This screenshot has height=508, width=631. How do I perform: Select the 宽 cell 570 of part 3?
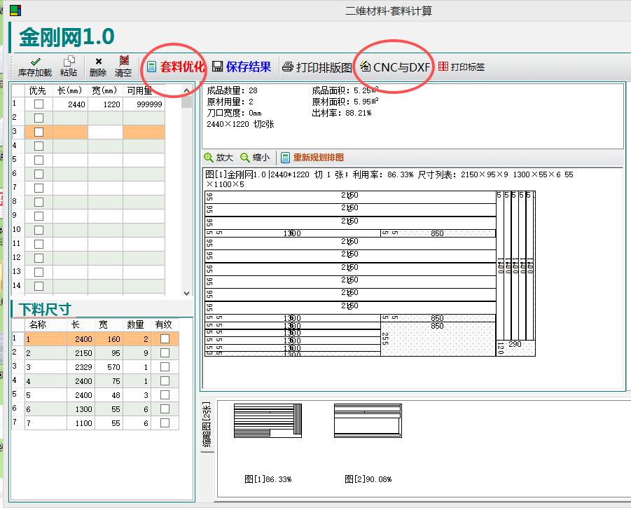point(109,367)
